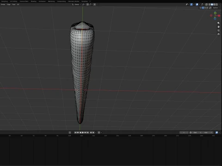Jump to previous keyframe
Screen dimensions: 222x166
78,132
